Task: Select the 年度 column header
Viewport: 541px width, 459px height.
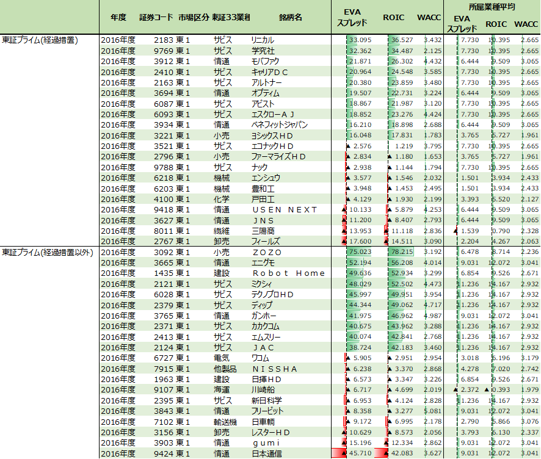Action: (118, 17)
